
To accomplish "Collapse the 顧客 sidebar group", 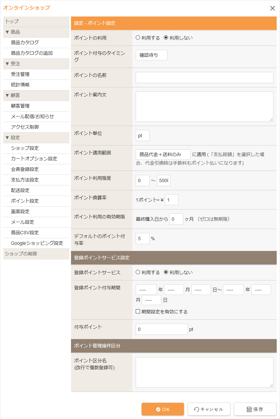I will (13, 95).
